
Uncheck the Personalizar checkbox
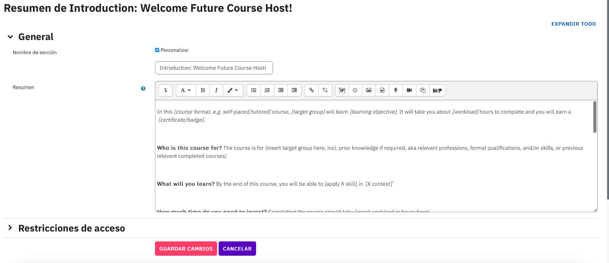click(x=157, y=50)
